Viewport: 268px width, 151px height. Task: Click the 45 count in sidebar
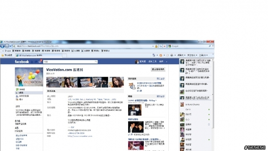coord(17,128)
